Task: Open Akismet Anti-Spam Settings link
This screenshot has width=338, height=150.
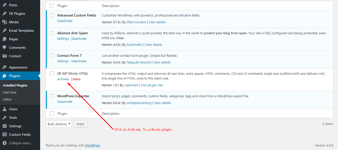Action: pos(63,38)
